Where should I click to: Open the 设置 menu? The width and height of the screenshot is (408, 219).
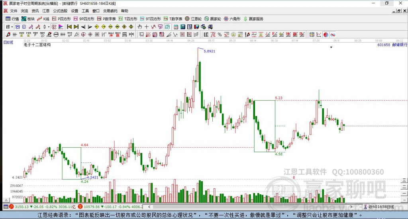click(75, 11)
